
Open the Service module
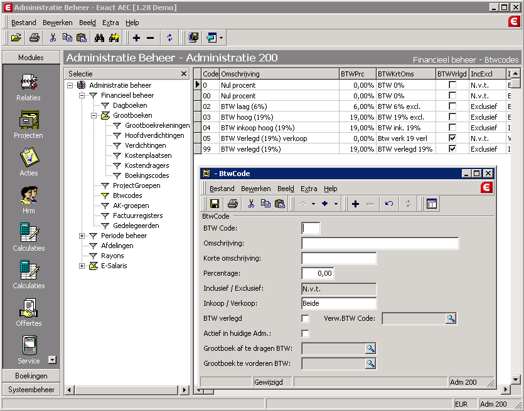point(29,350)
